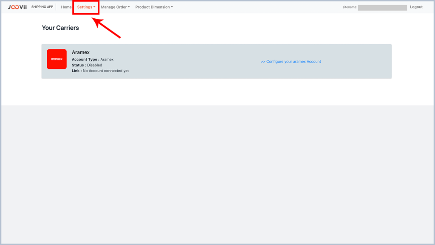This screenshot has width=435, height=245.
Task: Click the SHIPPING APP label
Action: pos(42,7)
